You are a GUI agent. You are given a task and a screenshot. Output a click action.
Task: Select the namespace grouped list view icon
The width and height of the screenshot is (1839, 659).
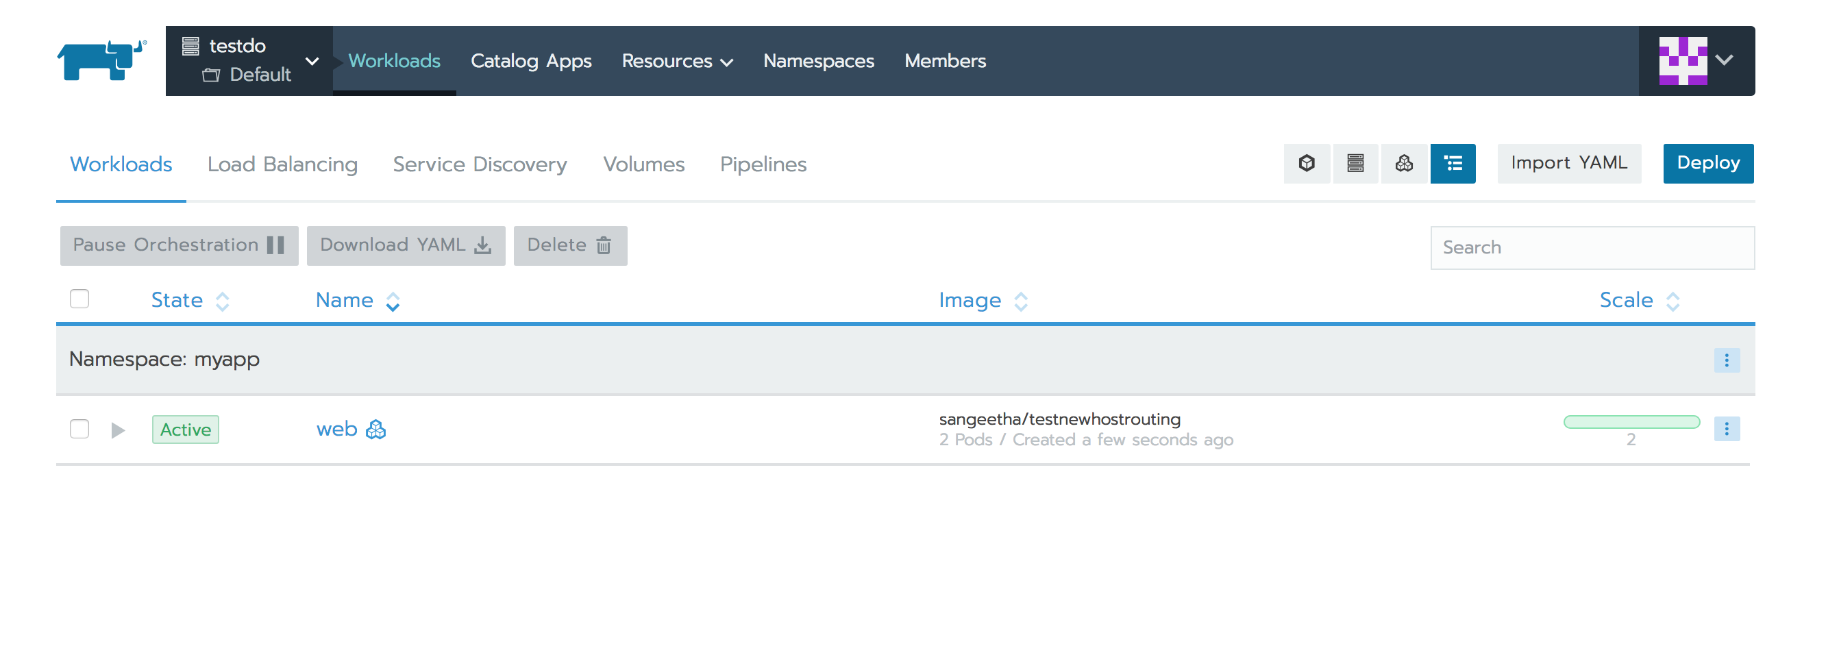coord(1453,164)
